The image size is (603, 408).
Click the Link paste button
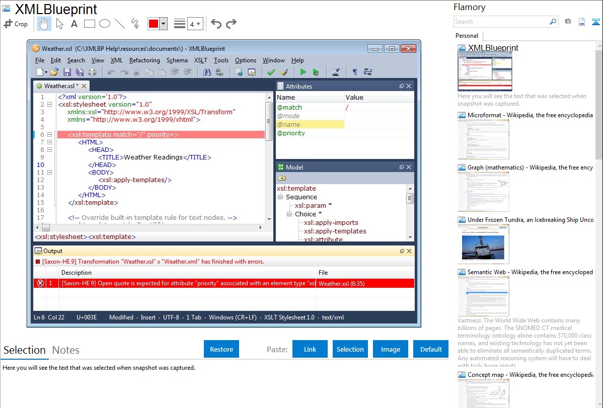[310, 349]
